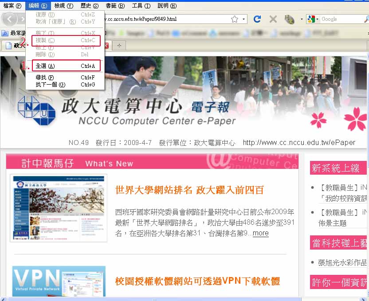Open dropdown arrow next to Tongwen icon
This screenshot has width=369, height=301.
[302, 19]
